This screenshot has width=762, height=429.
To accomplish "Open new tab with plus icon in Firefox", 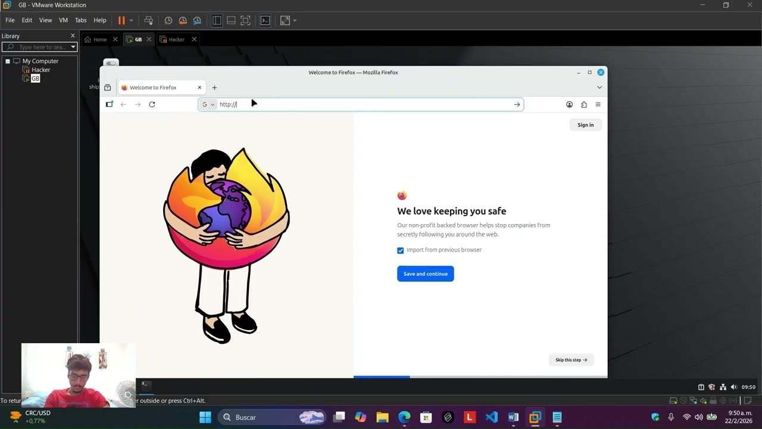I will 214,88.
